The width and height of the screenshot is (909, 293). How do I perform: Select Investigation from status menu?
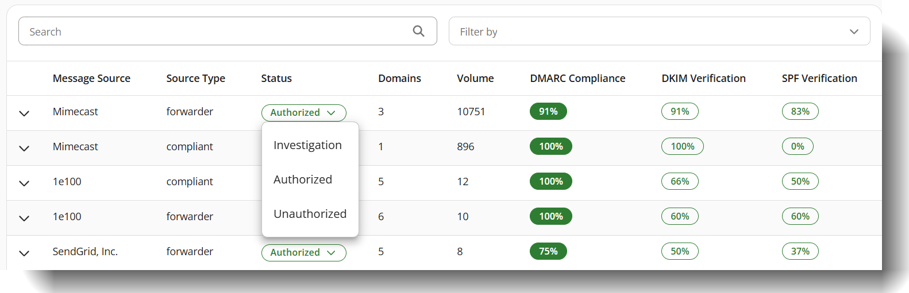tap(307, 145)
